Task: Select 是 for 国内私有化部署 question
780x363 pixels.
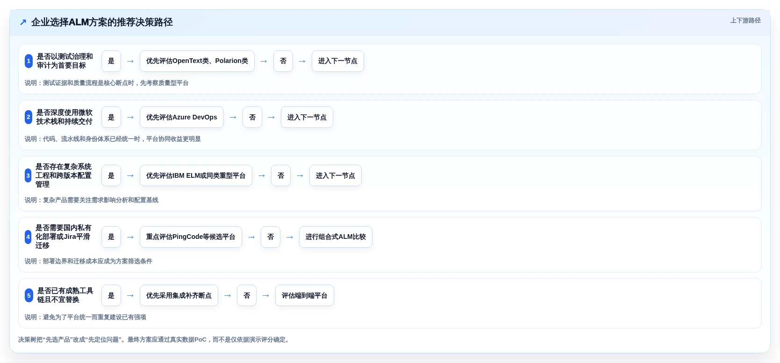Action: pyautogui.click(x=111, y=237)
